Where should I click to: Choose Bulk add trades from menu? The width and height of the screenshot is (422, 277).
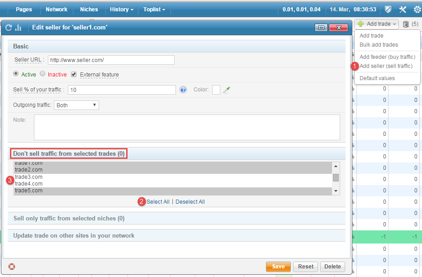[379, 45]
